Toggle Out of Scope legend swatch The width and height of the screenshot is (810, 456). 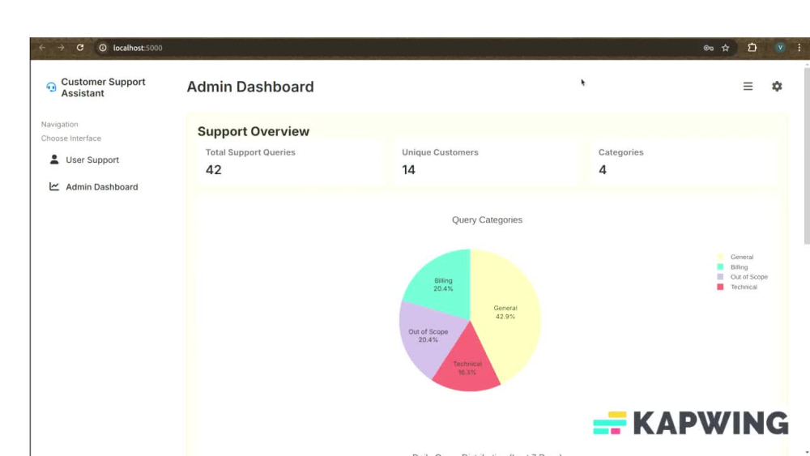coord(720,277)
